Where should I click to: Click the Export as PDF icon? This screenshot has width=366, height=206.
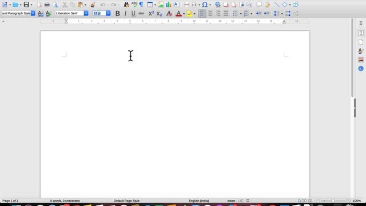click(x=39, y=5)
